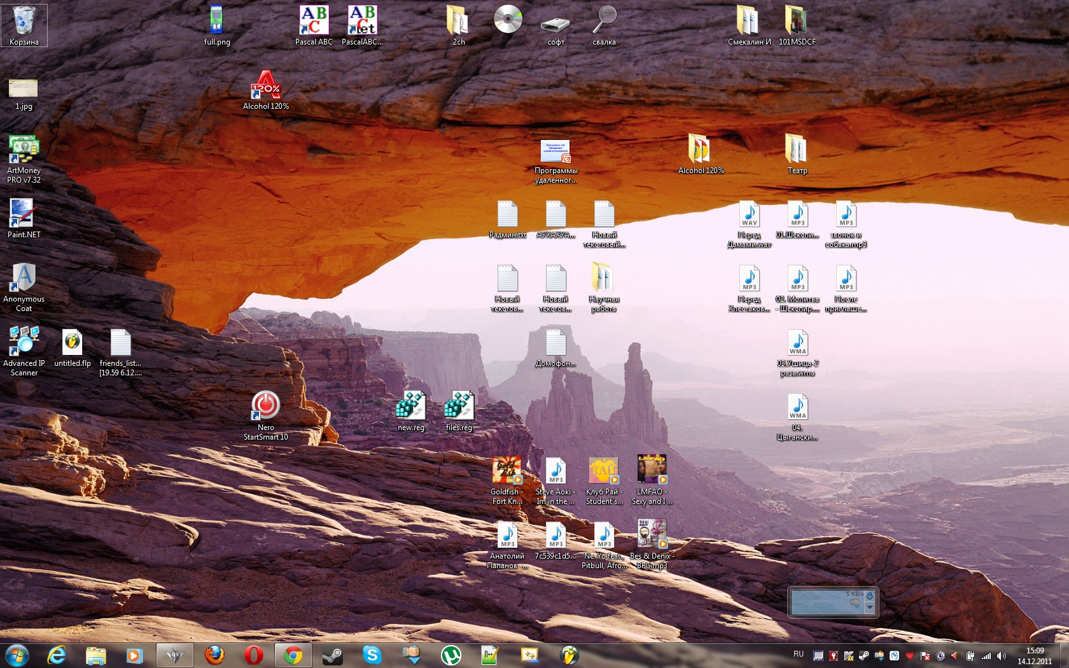Image resolution: width=1069 pixels, height=668 pixels.
Task: Open FL Studio from the taskbar
Action: [x=569, y=655]
